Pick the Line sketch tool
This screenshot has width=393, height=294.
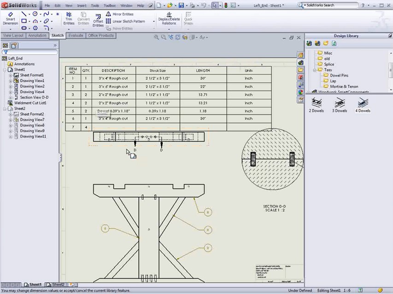[x=24, y=14]
